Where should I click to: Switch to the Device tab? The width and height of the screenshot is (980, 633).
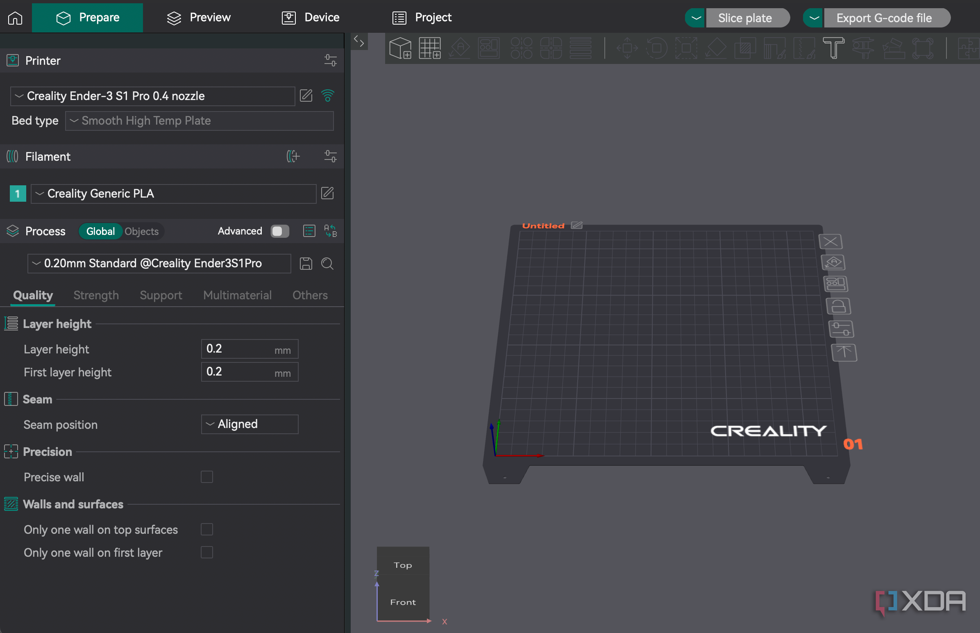coord(311,18)
